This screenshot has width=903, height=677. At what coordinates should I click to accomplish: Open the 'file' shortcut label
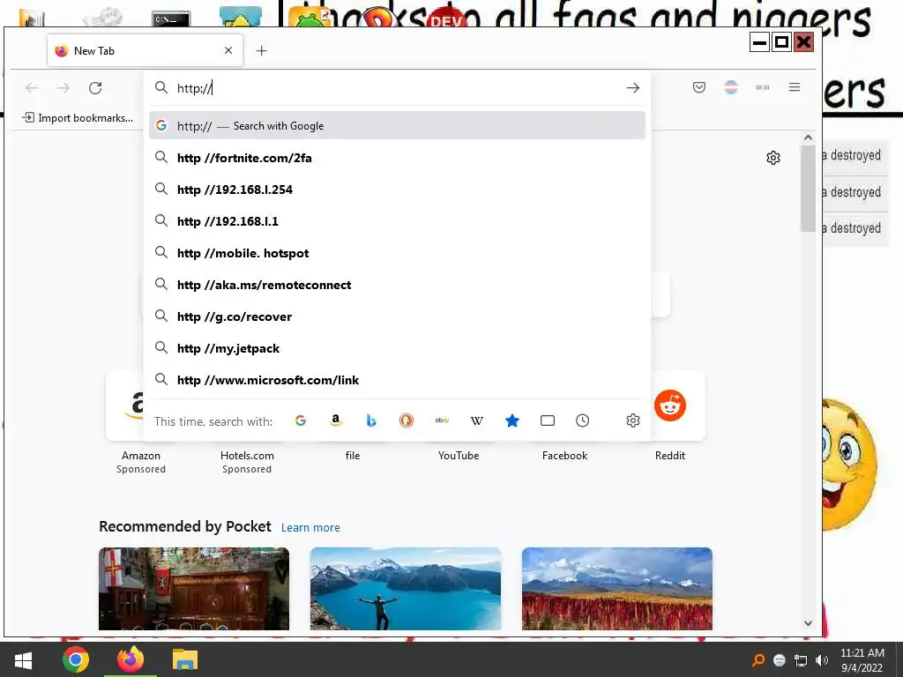(x=353, y=456)
